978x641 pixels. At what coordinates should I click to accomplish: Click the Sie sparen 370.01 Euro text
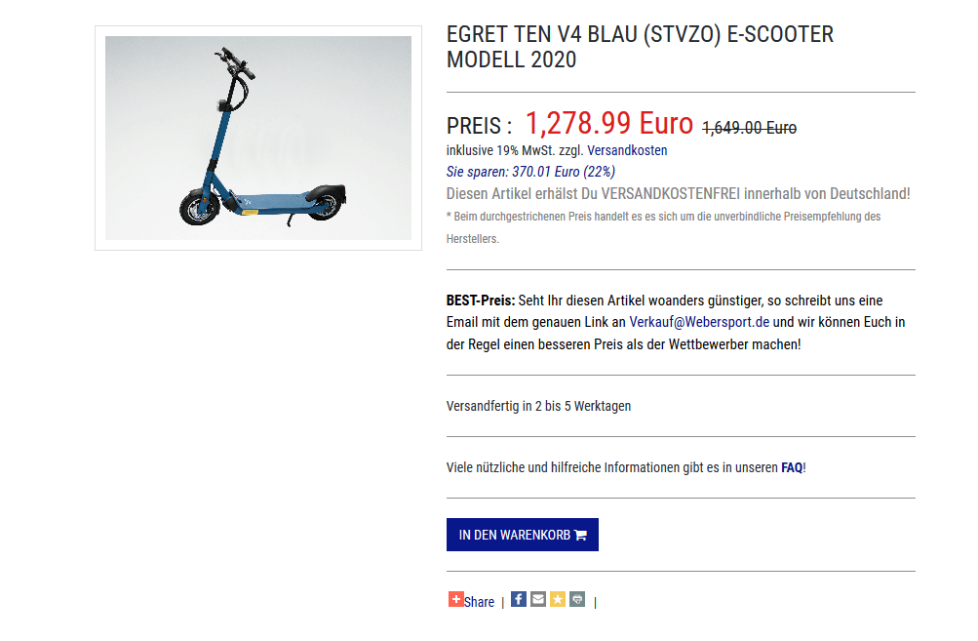(x=530, y=172)
